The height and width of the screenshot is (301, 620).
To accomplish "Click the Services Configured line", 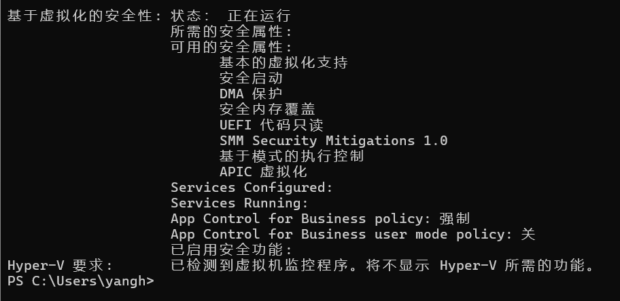I will pos(252,187).
